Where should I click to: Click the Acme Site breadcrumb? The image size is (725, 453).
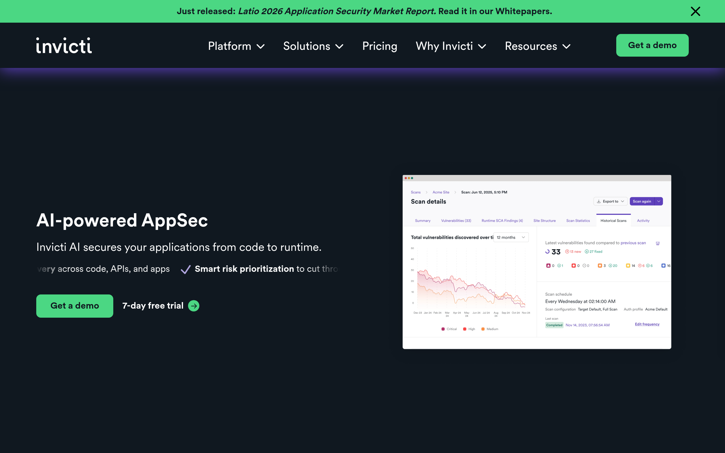[x=441, y=192]
